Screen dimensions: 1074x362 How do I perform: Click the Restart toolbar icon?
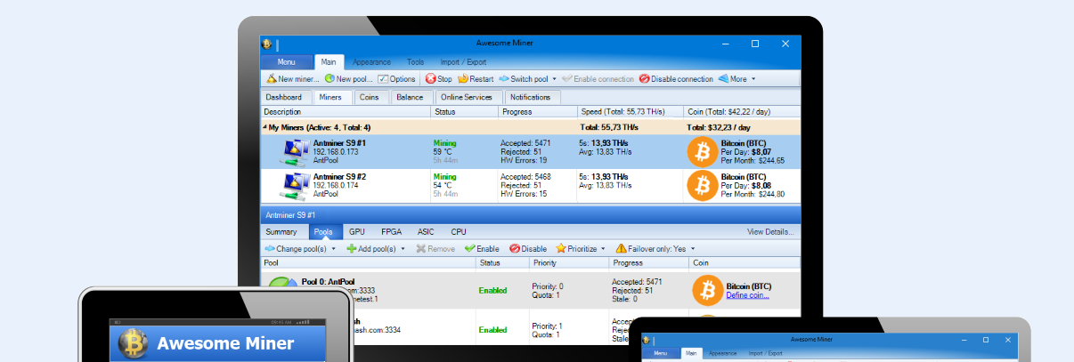pos(463,79)
